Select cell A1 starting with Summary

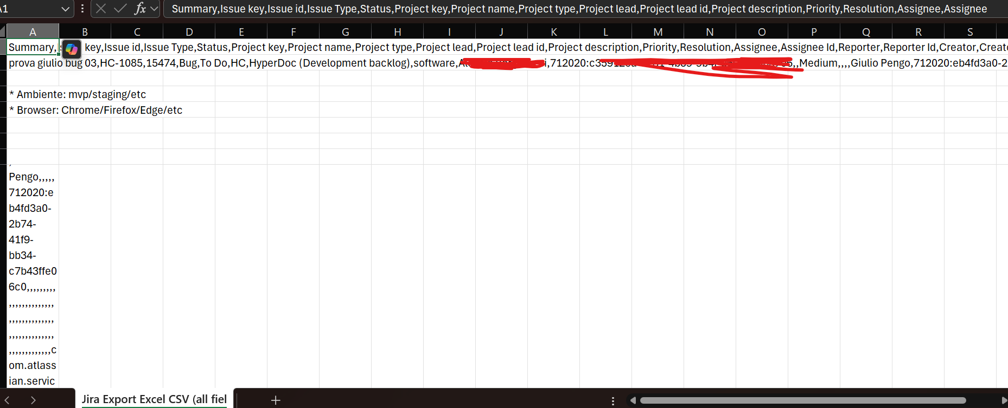pyautogui.click(x=33, y=47)
